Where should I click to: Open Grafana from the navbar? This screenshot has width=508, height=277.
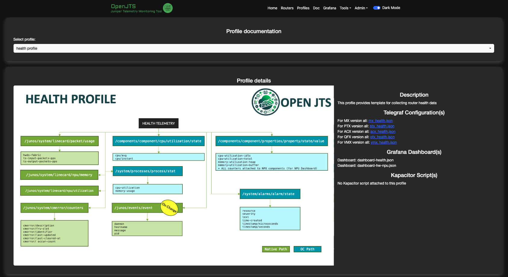(x=330, y=8)
